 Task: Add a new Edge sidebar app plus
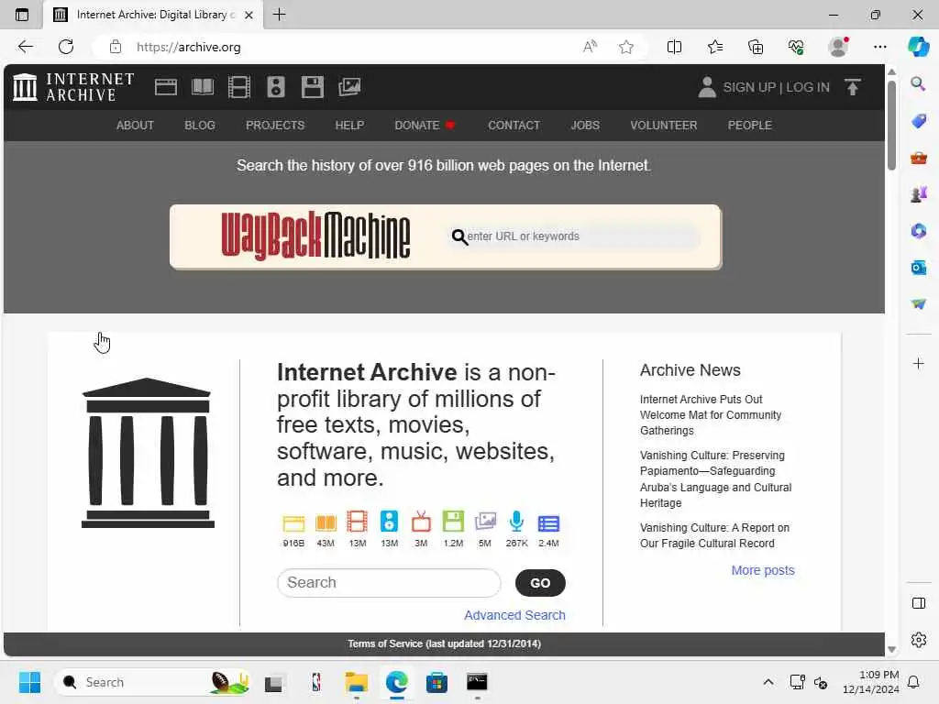(918, 363)
